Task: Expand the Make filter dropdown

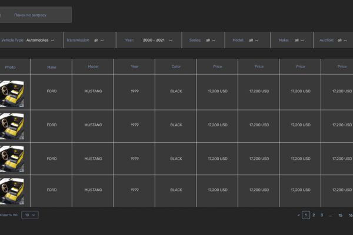Action: coord(292,41)
